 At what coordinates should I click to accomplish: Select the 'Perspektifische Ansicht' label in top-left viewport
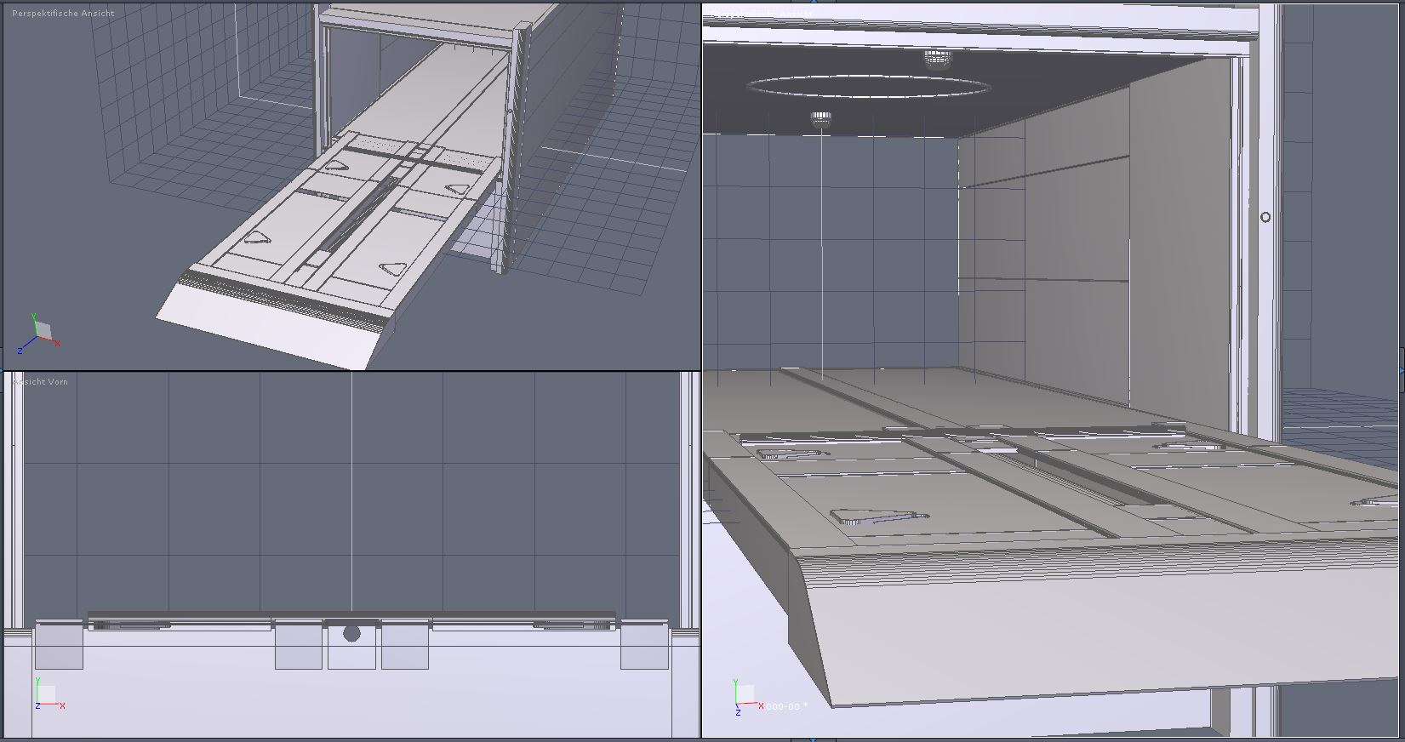click(63, 14)
